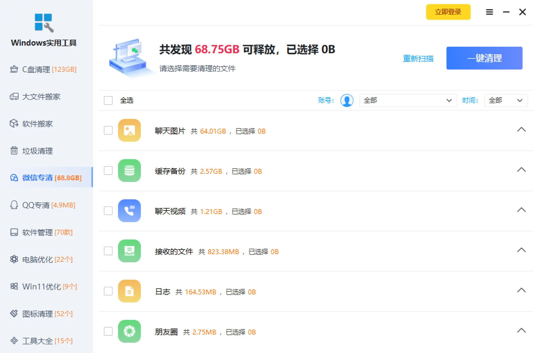534x353 pixels.
Task: Tick the checkbox for 接收的文件 row
Action: pos(108,251)
